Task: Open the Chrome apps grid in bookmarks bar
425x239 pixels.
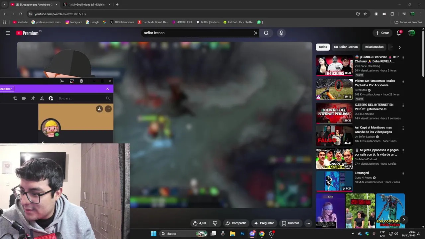Action: point(4,22)
